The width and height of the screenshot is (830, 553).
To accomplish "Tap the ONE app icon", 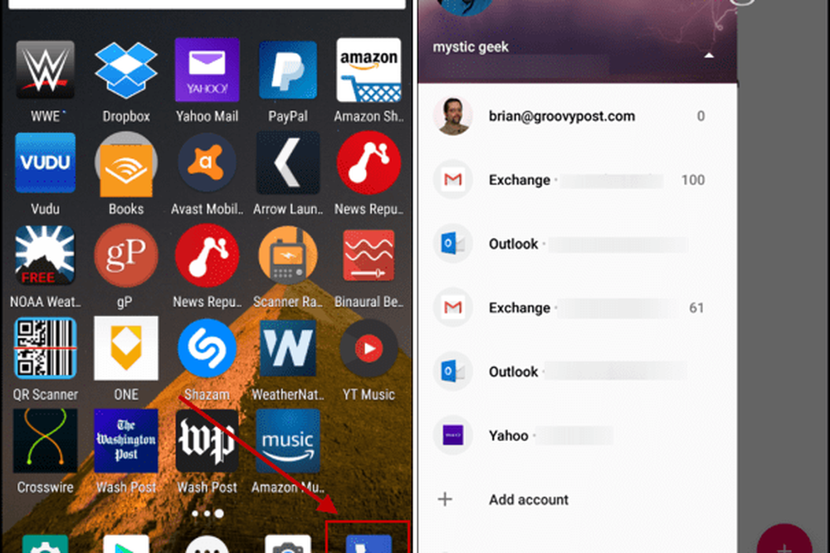I will point(126,348).
